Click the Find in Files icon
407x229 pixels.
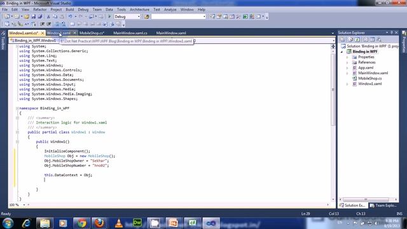tap(147, 17)
